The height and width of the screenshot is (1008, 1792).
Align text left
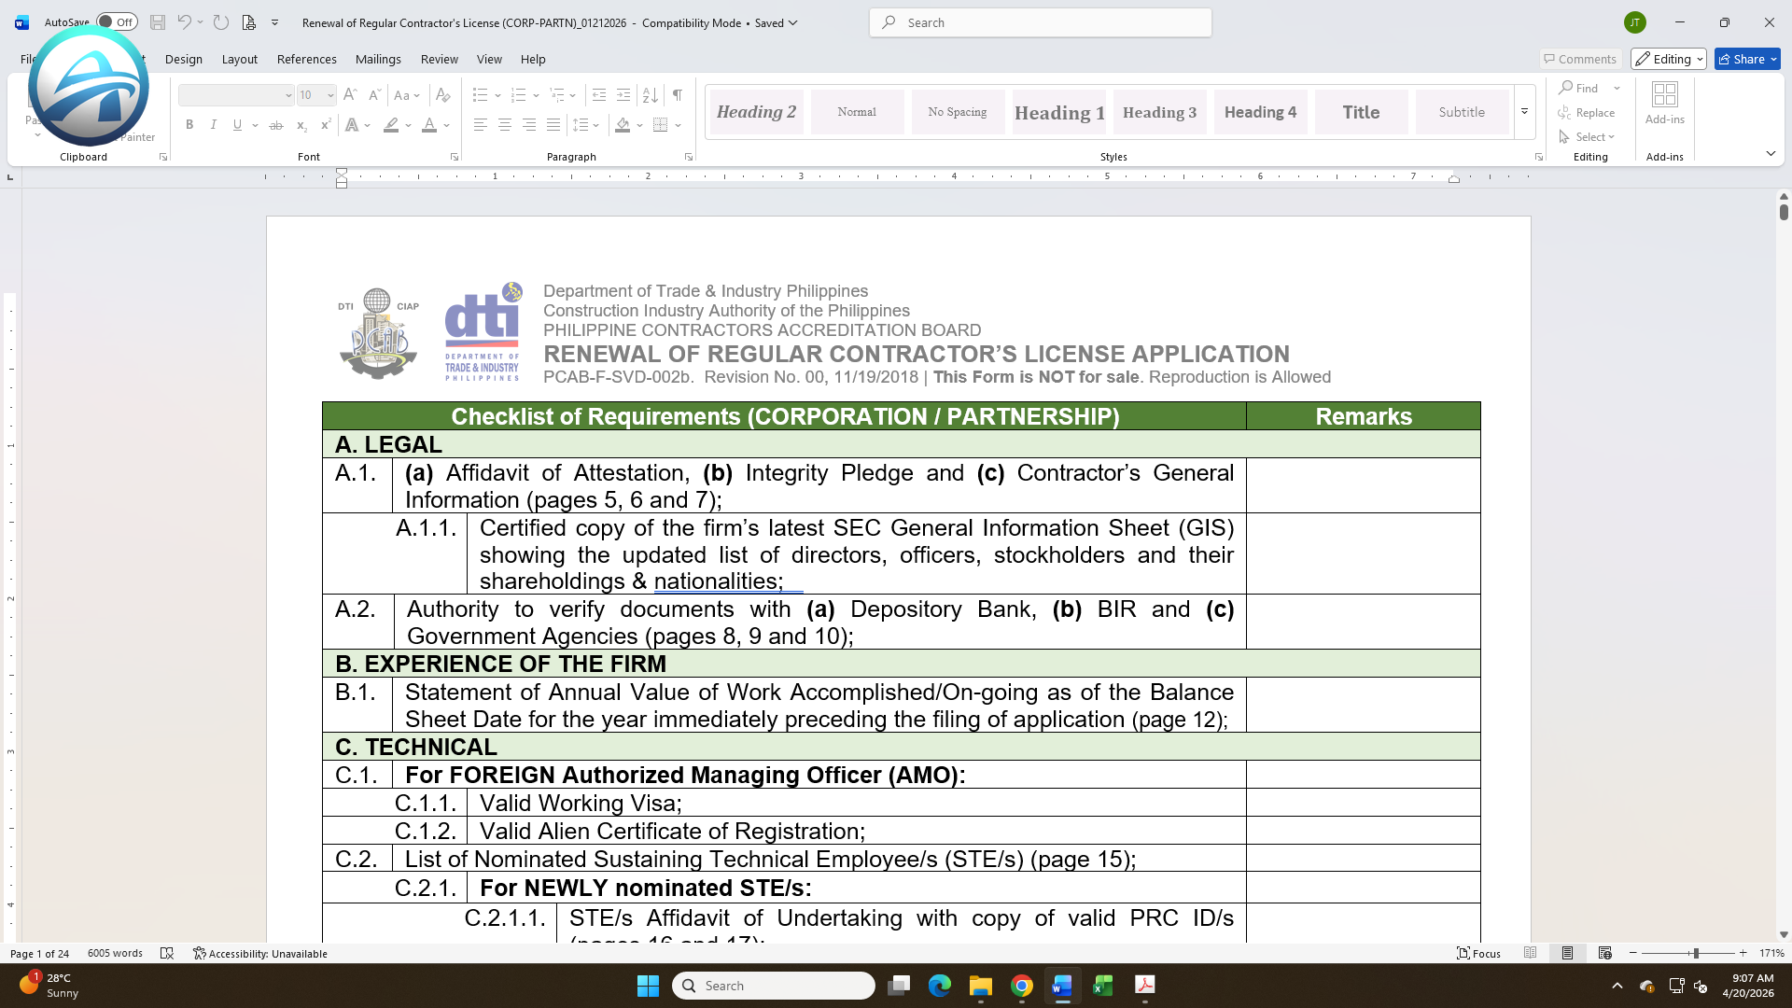tap(480, 125)
